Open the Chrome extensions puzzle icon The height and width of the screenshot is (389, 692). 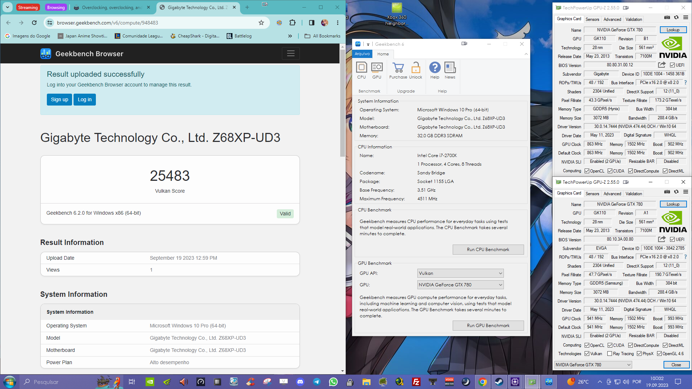pos(292,23)
